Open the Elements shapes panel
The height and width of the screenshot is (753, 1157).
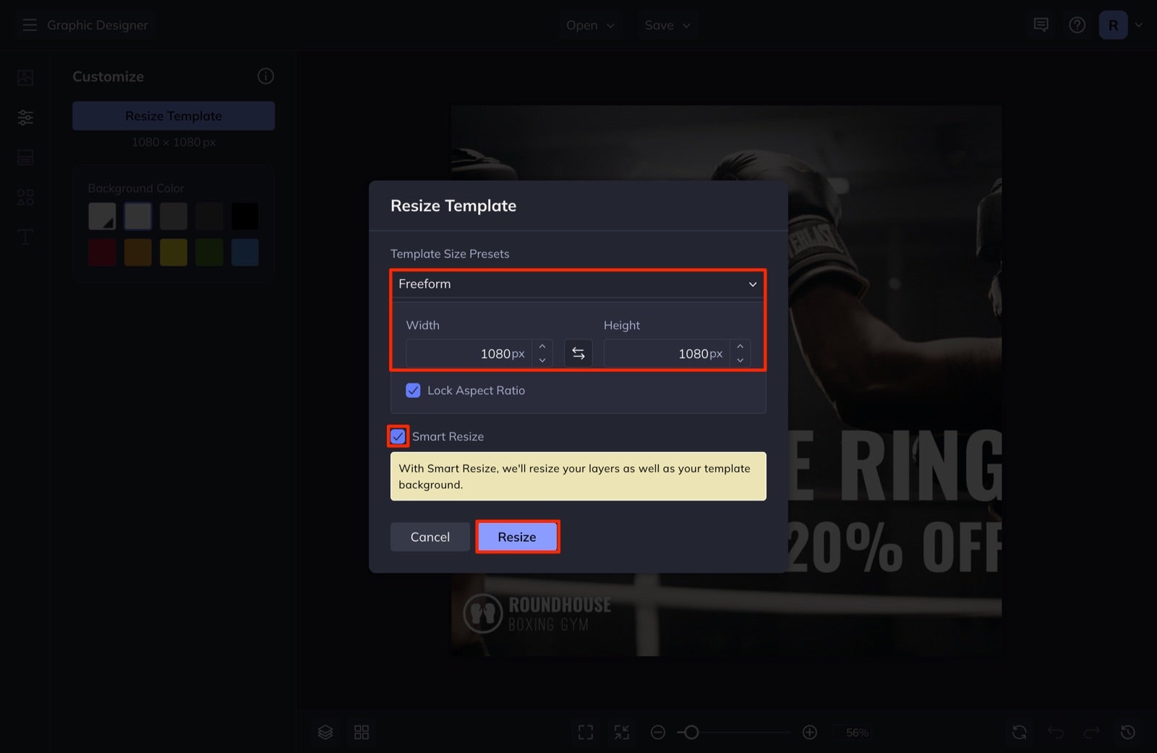pyautogui.click(x=25, y=197)
